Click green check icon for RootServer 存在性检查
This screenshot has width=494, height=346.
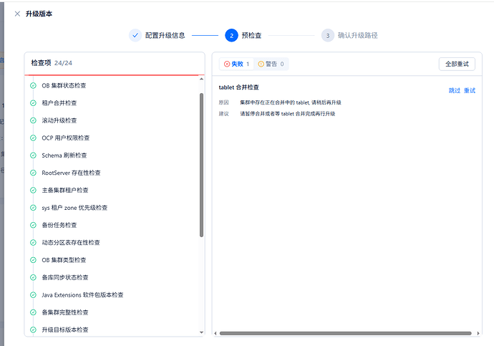(x=33, y=173)
